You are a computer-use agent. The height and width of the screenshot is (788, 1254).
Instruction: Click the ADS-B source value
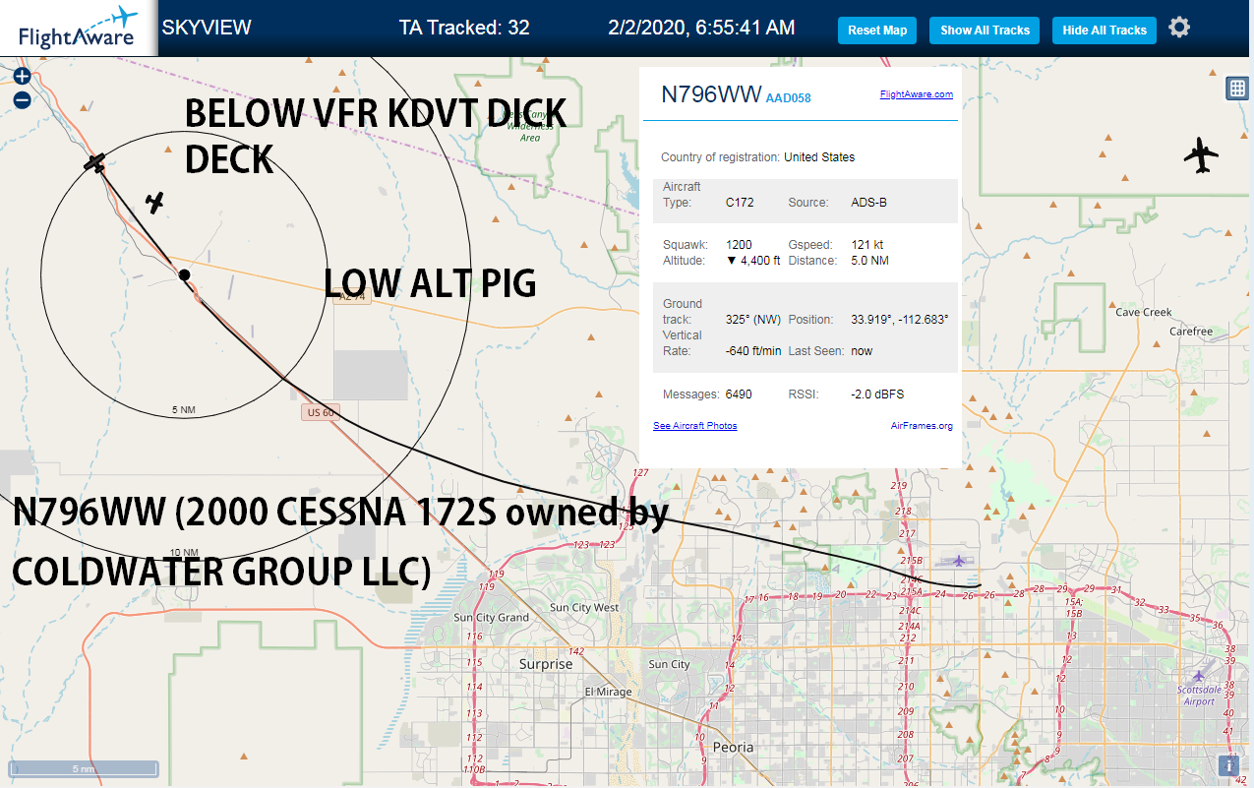868,203
